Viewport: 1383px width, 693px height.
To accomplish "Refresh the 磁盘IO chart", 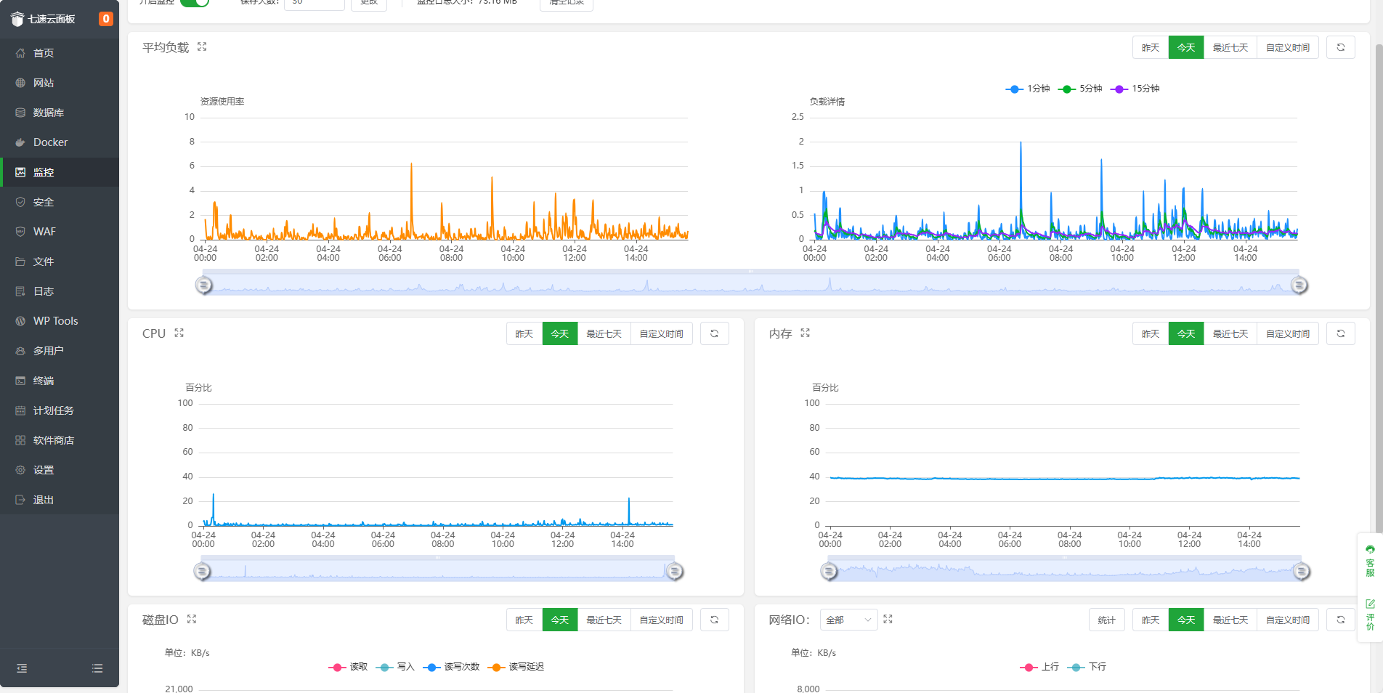I will [715, 620].
